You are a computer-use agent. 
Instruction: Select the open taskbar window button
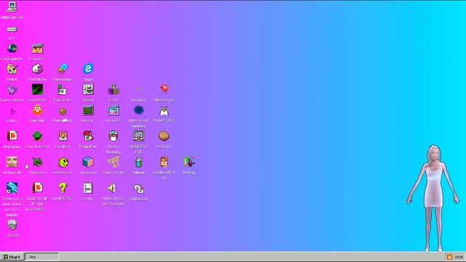(42, 257)
